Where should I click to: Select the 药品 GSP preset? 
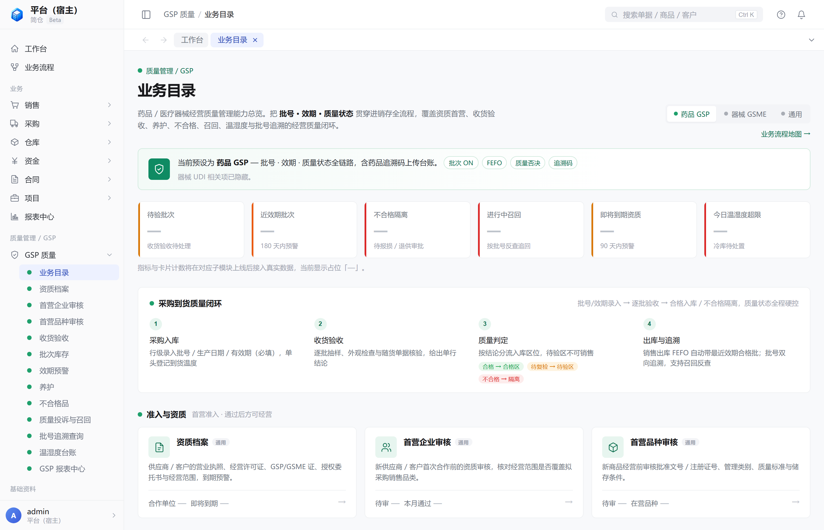pos(691,114)
